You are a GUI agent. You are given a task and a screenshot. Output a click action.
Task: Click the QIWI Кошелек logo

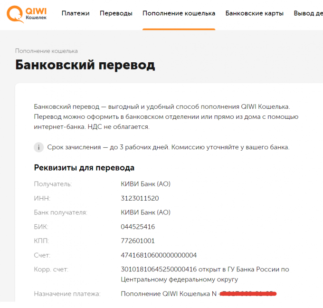[x=27, y=14]
